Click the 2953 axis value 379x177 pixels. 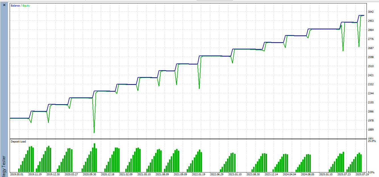pos(370,21)
